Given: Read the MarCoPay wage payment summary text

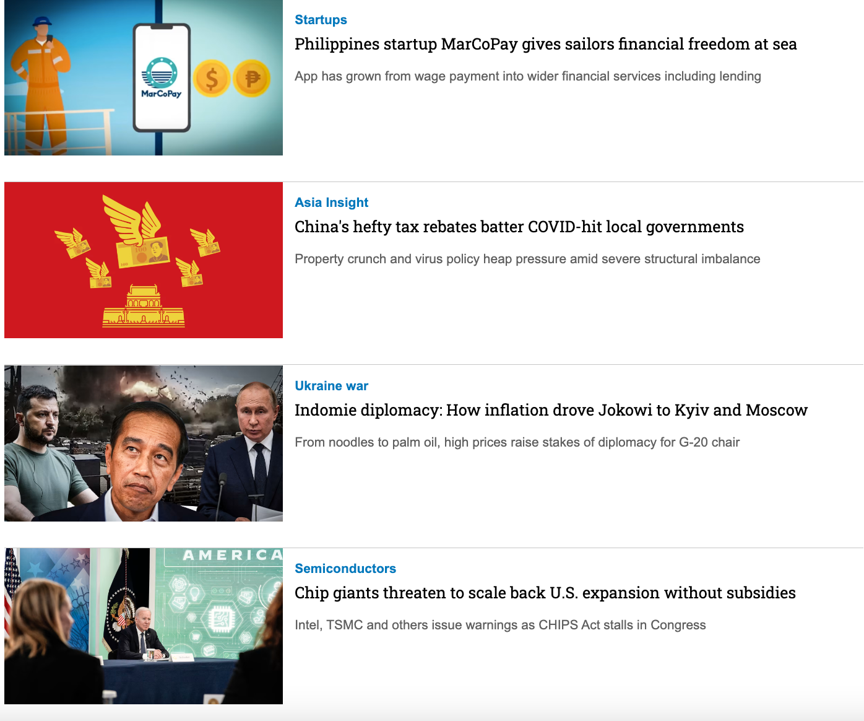Looking at the screenshot, I should pyautogui.click(x=528, y=76).
